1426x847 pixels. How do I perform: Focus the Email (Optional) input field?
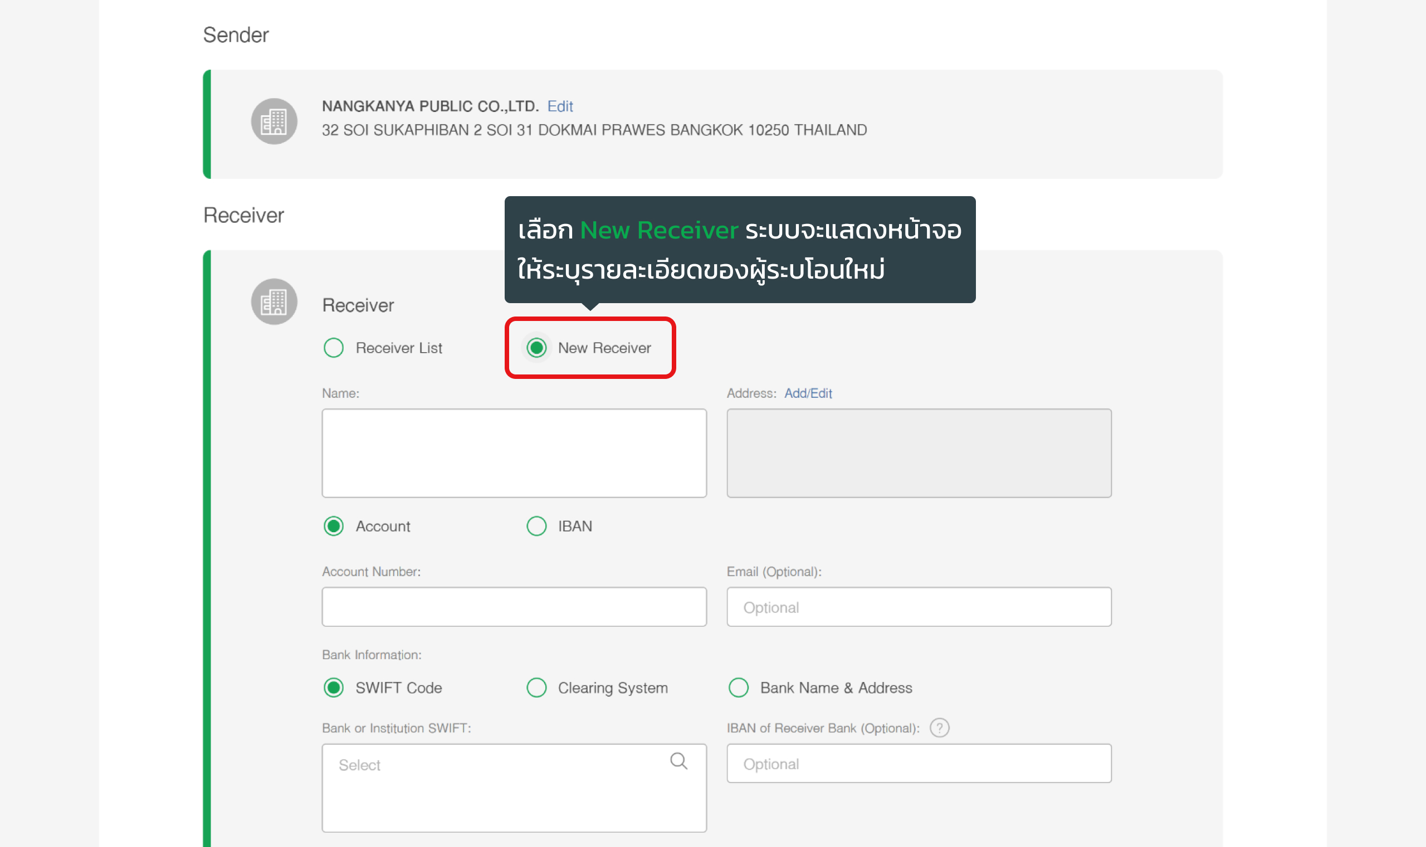click(919, 607)
